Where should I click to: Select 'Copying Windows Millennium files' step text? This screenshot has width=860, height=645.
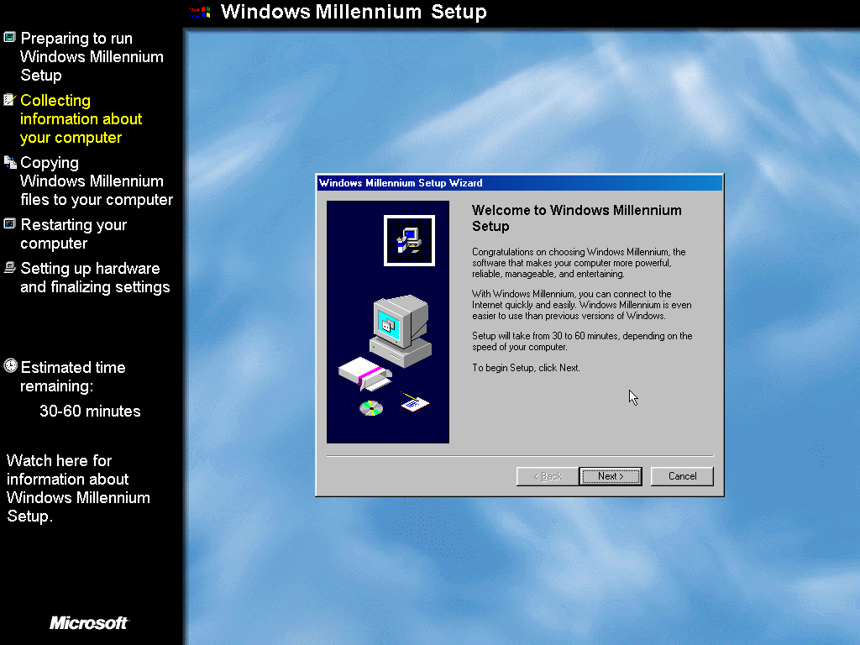tap(97, 181)
